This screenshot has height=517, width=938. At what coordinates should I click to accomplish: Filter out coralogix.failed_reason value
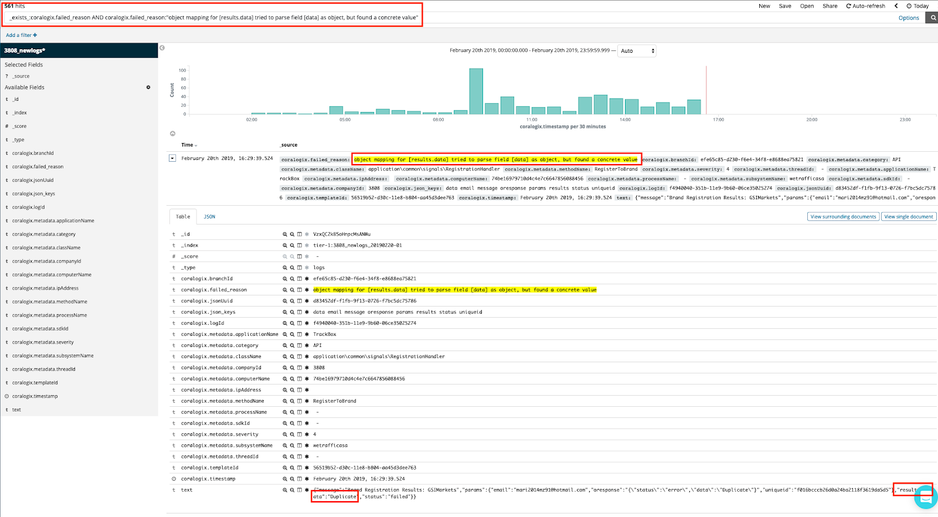[292, 290]
